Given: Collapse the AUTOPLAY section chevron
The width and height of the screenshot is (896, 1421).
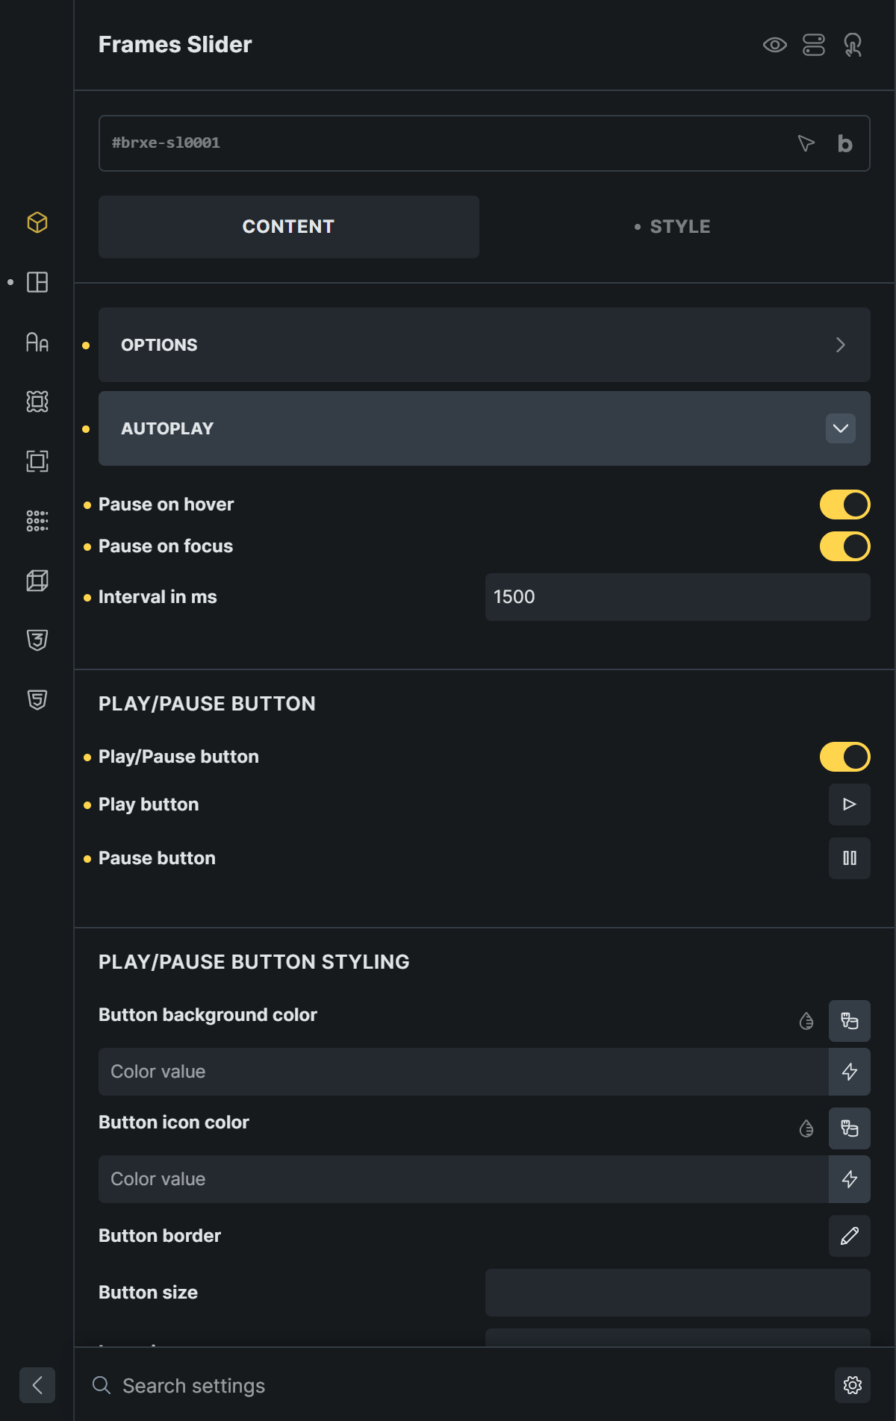Looking at the screenshot, I should tap(841, 428).
